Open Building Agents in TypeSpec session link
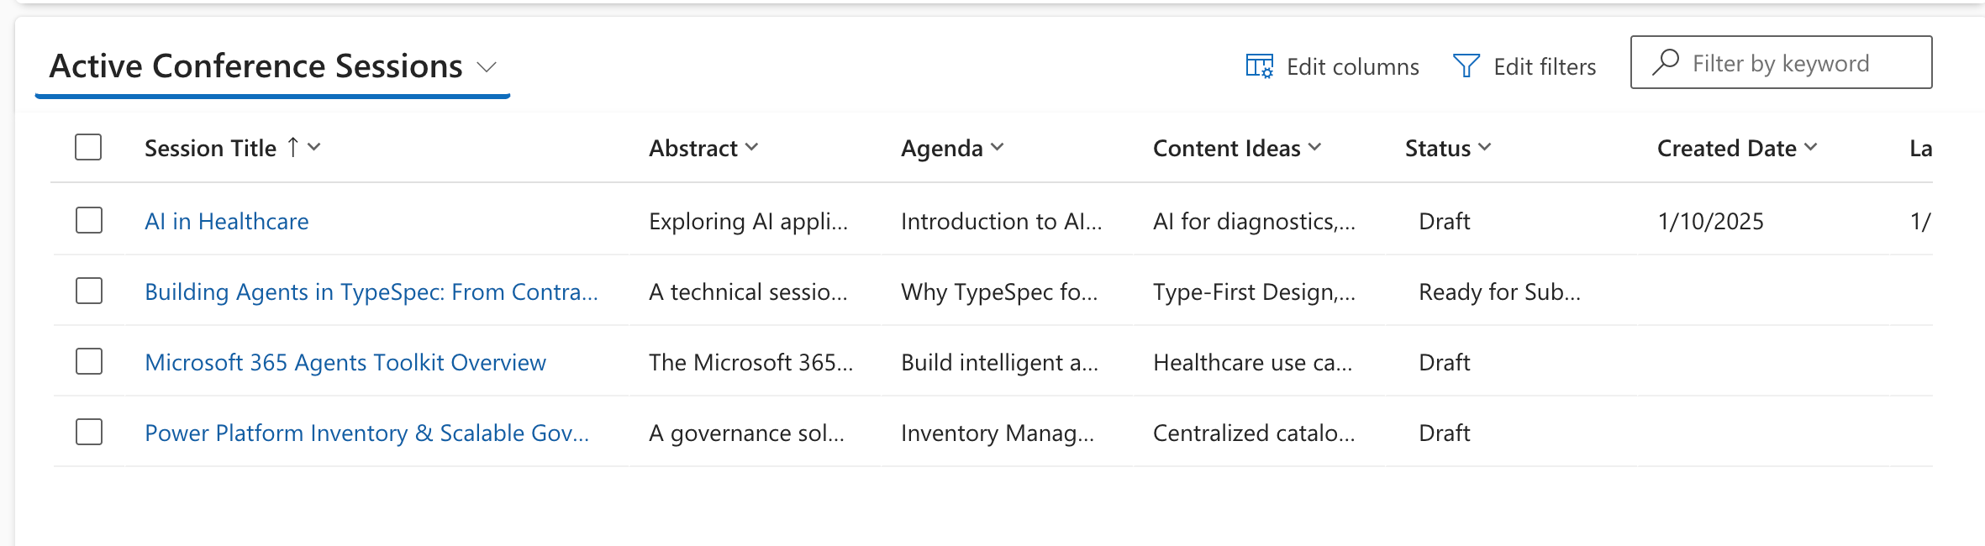The image size is (1985, 546). point(371,292)
